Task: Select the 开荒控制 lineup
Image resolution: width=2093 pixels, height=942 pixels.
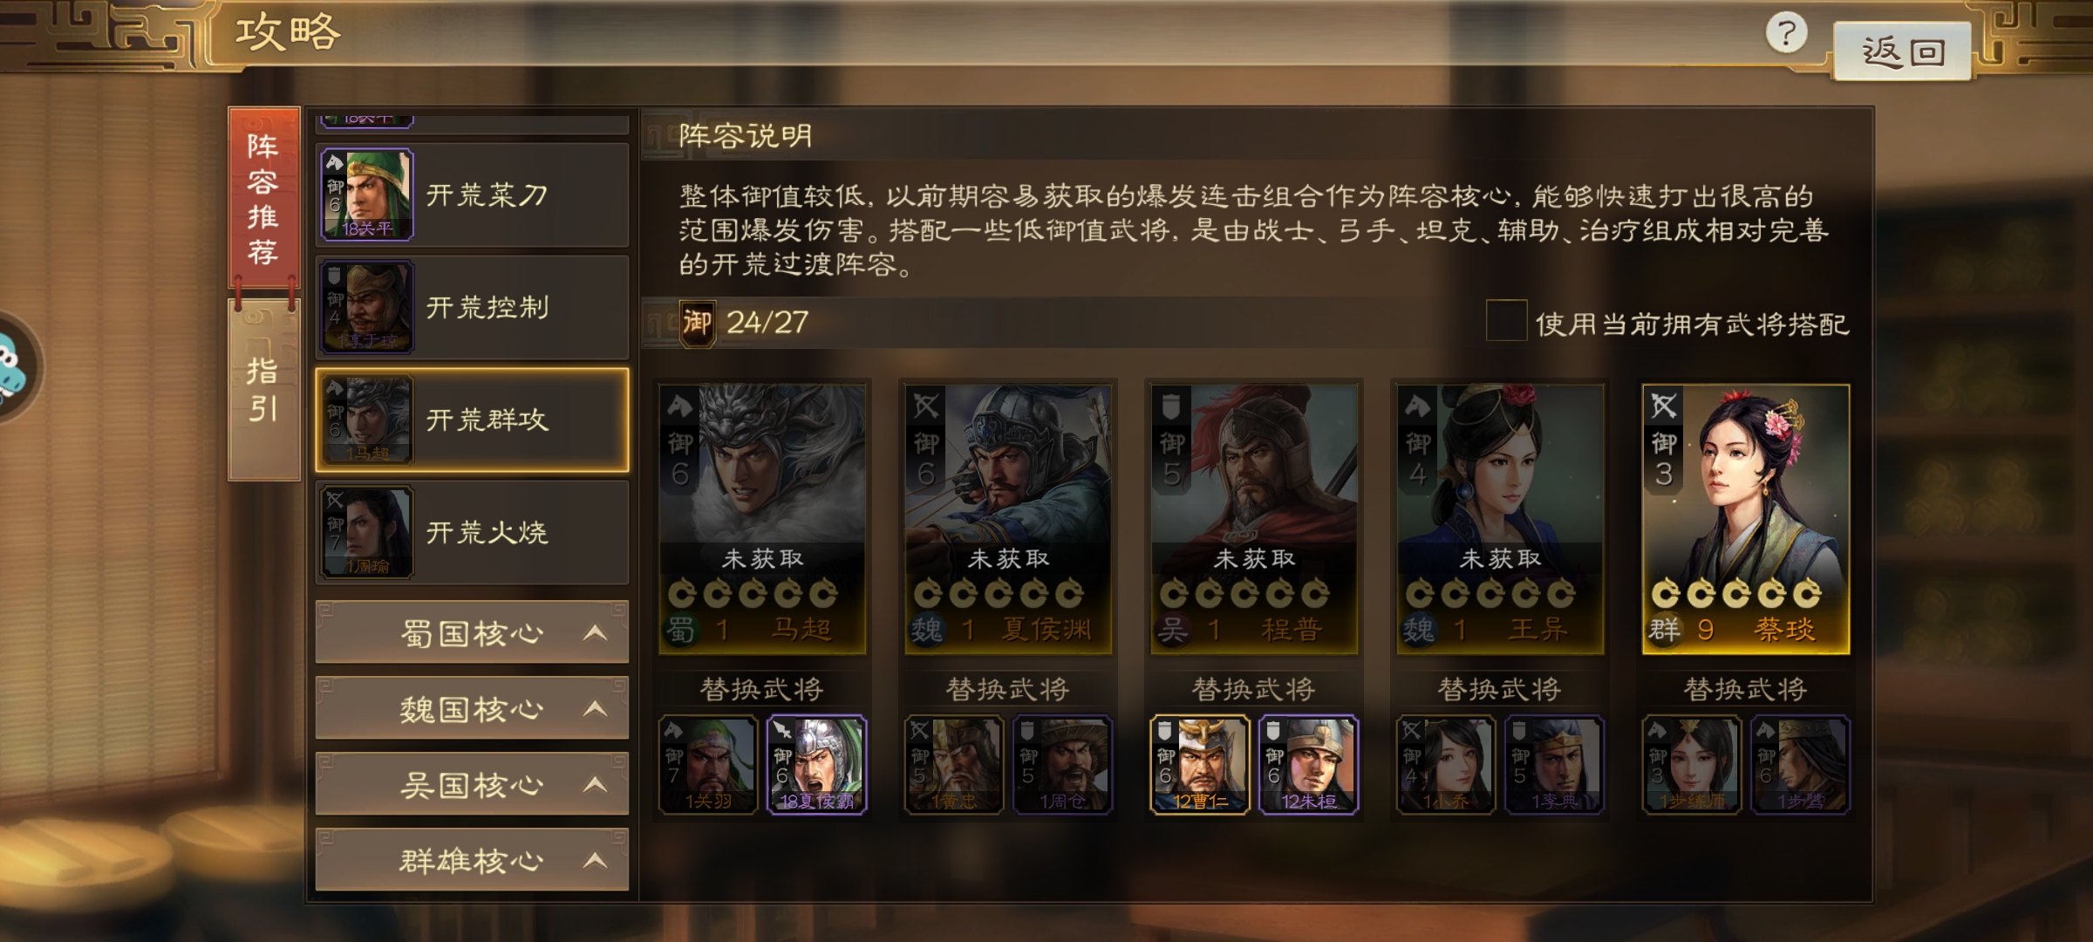Action: [472, 307]
